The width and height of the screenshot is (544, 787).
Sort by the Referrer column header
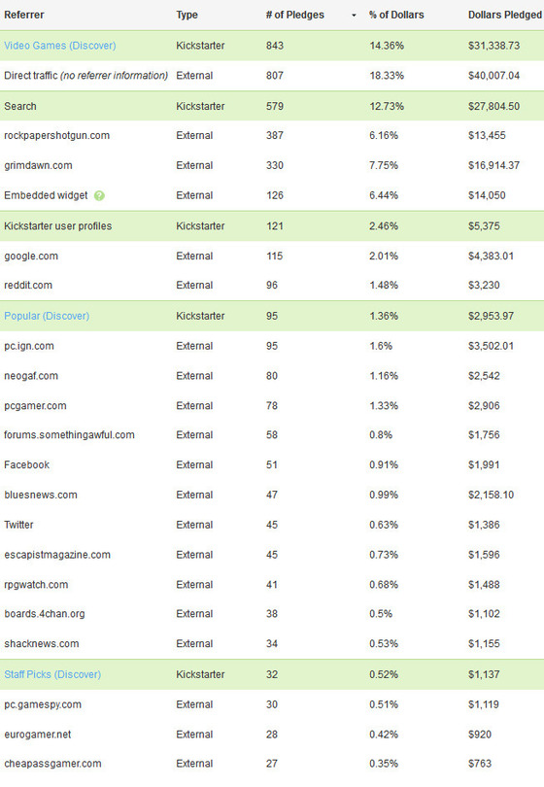coord(24,15)
